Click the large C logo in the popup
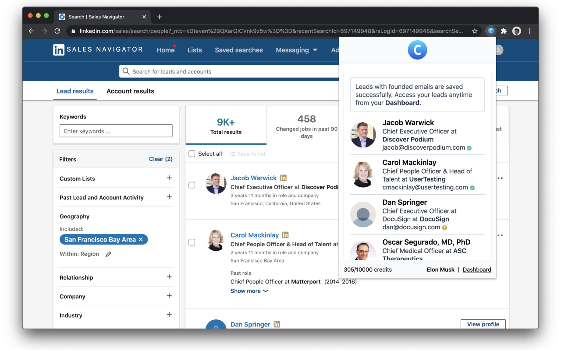This screenshot has height=350, width=561. tap(417, 50)
